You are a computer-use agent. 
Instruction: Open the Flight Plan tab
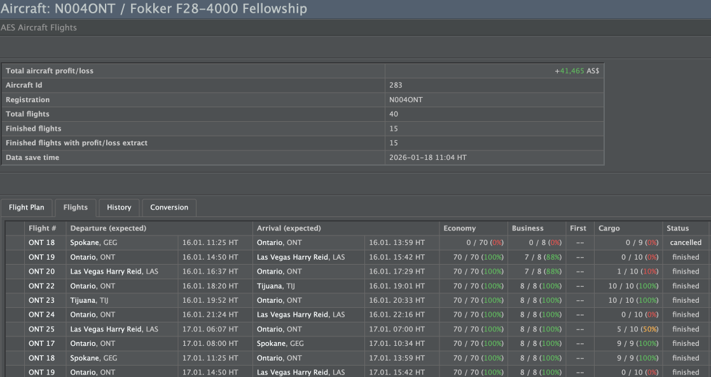pos(27,208)
